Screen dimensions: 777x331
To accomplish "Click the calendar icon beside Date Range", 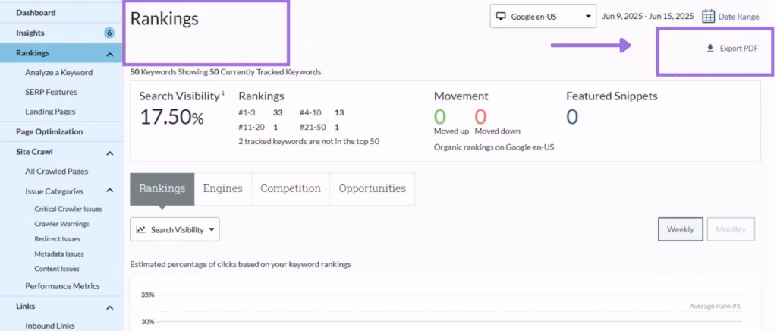I will point(709,17).
